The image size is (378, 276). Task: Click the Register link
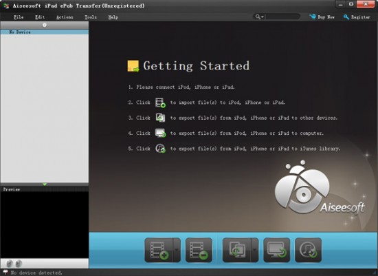(x=360, y=17)
